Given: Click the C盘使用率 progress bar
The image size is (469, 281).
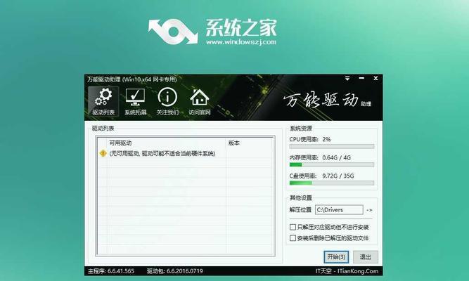Looking at the screenshot, I should (332, 183).
